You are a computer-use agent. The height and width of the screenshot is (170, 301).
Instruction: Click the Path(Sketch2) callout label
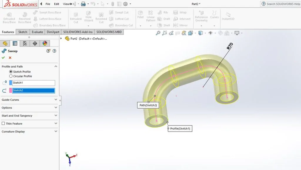(x=148, y=105)
